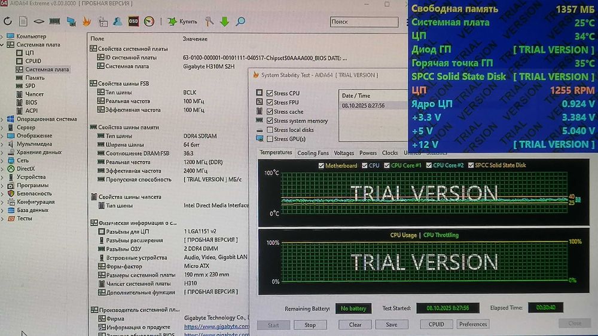Switch to the Temperatures tab
This screenshot has width=598, height=336.
point(275,153)
